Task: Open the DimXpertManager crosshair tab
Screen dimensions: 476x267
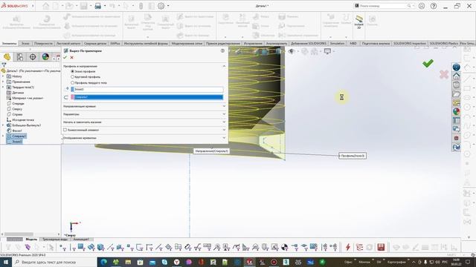Action: (x=33, y=57)
